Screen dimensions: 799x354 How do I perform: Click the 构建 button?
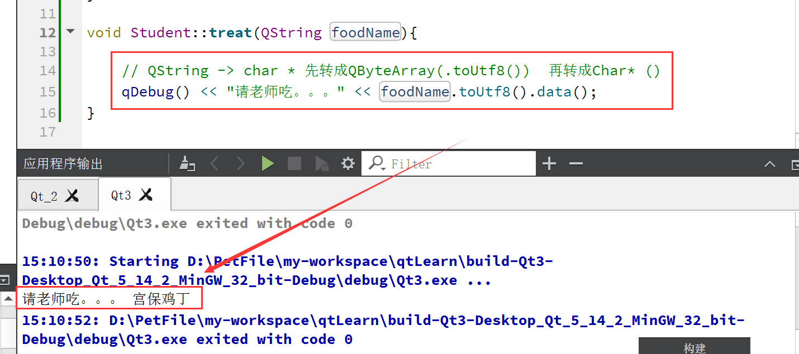(695, 348)
